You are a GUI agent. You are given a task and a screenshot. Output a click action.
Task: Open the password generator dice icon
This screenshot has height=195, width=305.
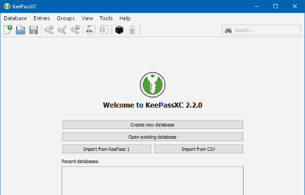click(119, 30)
